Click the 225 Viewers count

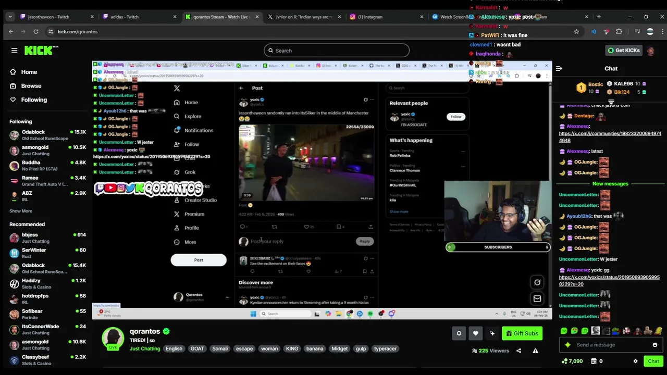pos(490,351)
